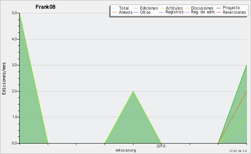The width and height of the screenshot is (251, 154).
Task: Click the CC BY-SA 3.0 license text
Action: [238, 151]
